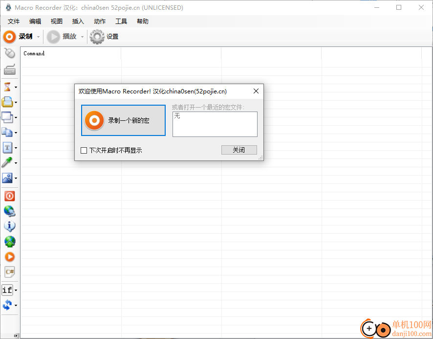Select the mouse action icon in sidebar
This screenshot has height=339, width=433.
(x=10, y=53)
